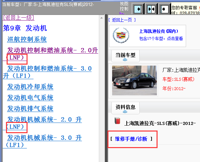Screen dimensions: 200x162
Task: Click 您的专职客服 text
Action: click(184, 8)
